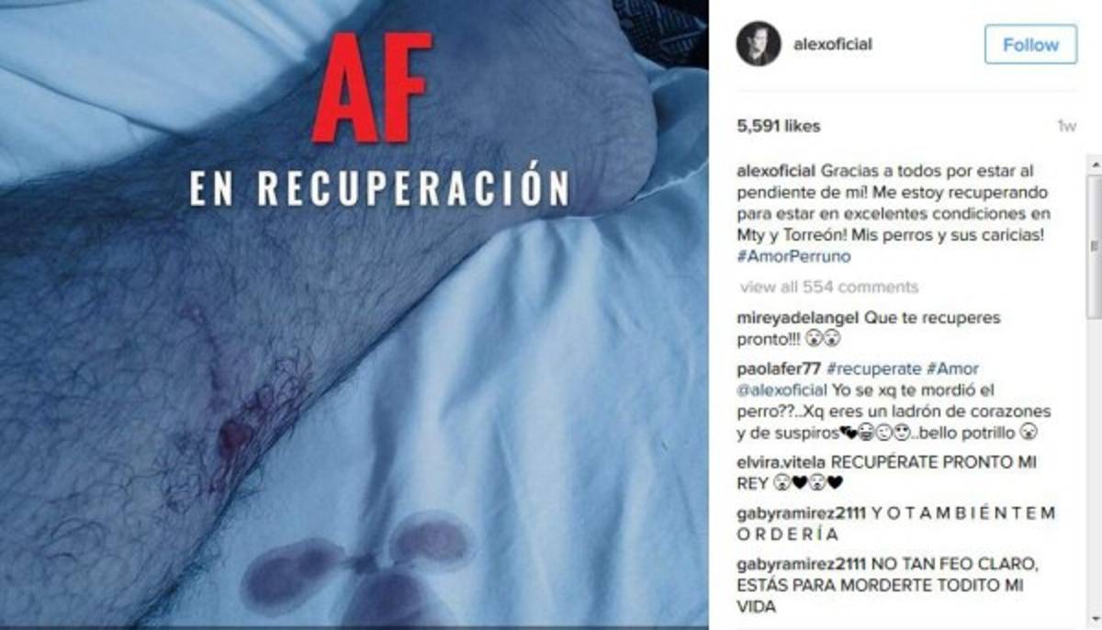1102x630 pixels.
Task: View all 554 comments
Action: tap(828, 287)
